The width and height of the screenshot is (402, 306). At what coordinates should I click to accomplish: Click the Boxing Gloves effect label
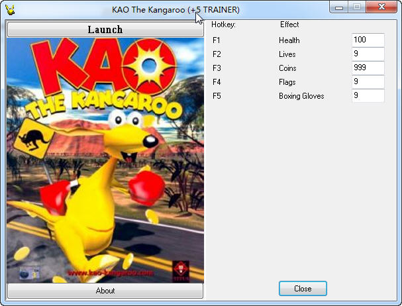(x=301, y=96)
